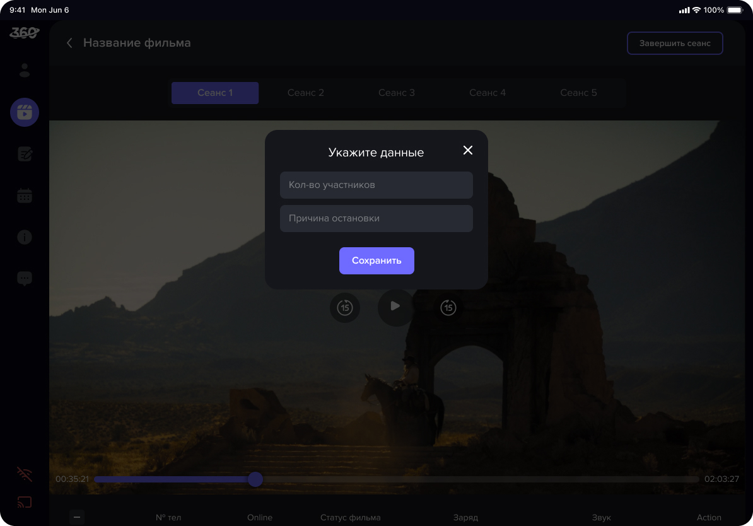Play the video

pyautogui.click(x=395, y=307)
